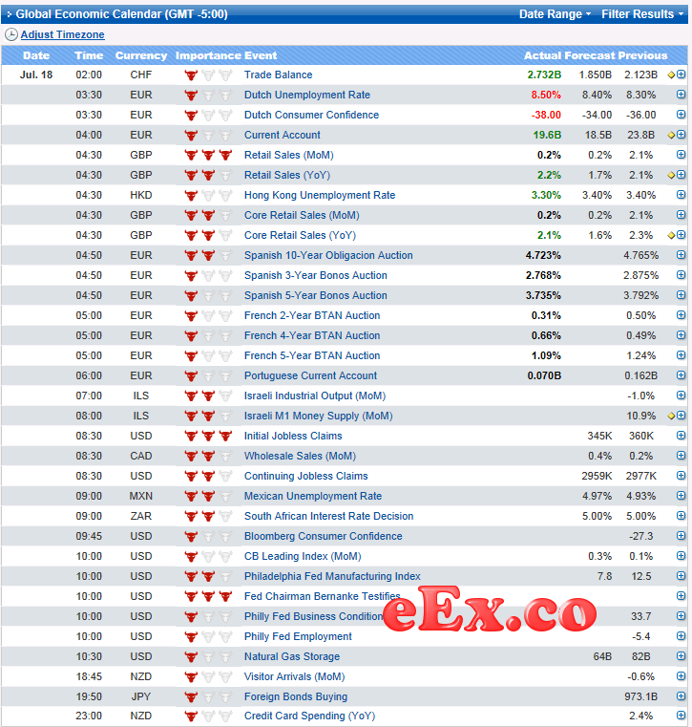This screenshot has height=727, width=692.
Task: Expand details for Retail Sales (MoM)
Action: (681, 155)
